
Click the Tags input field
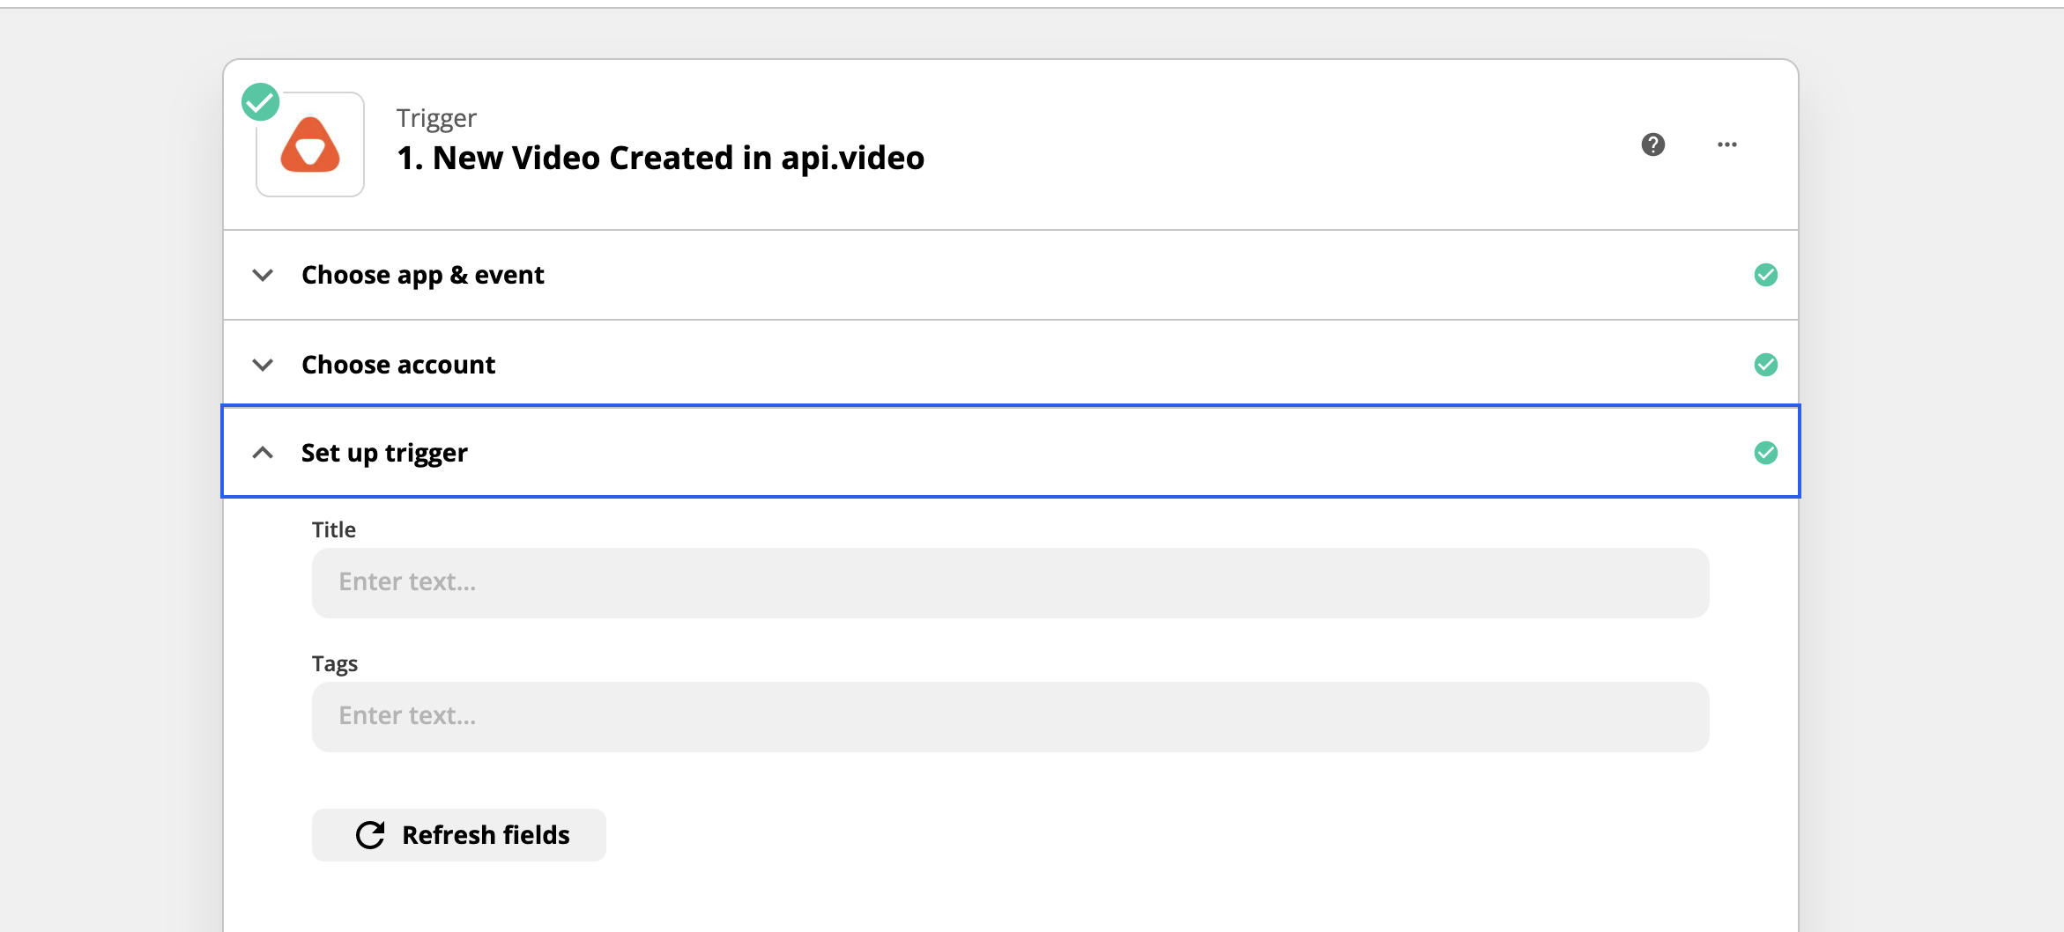(1008, 715)
